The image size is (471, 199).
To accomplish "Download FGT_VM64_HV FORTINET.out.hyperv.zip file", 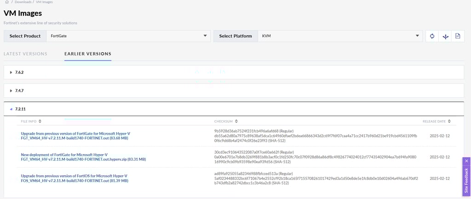I will [83, 160].
